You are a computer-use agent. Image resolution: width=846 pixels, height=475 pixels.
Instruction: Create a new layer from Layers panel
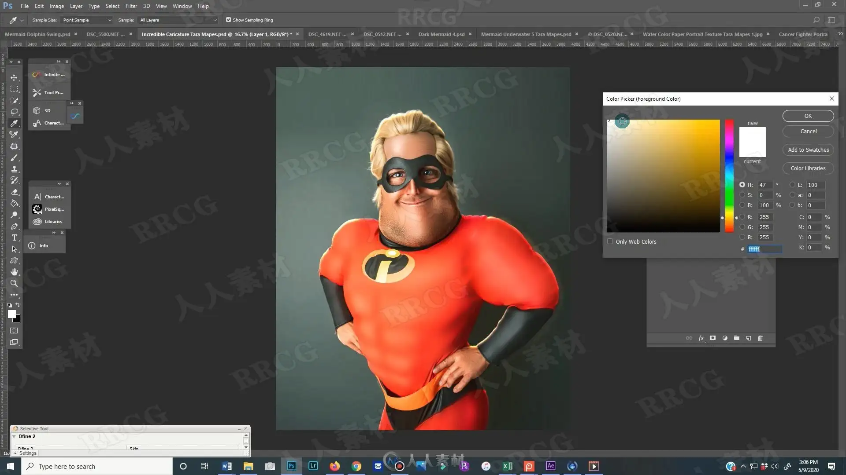(x=748, y=338)
